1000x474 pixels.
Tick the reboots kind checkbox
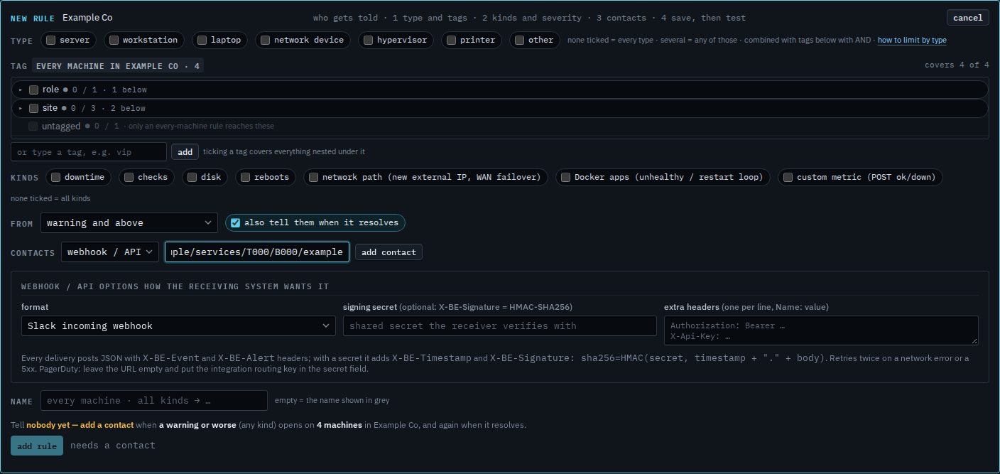(x=245, y=177)
